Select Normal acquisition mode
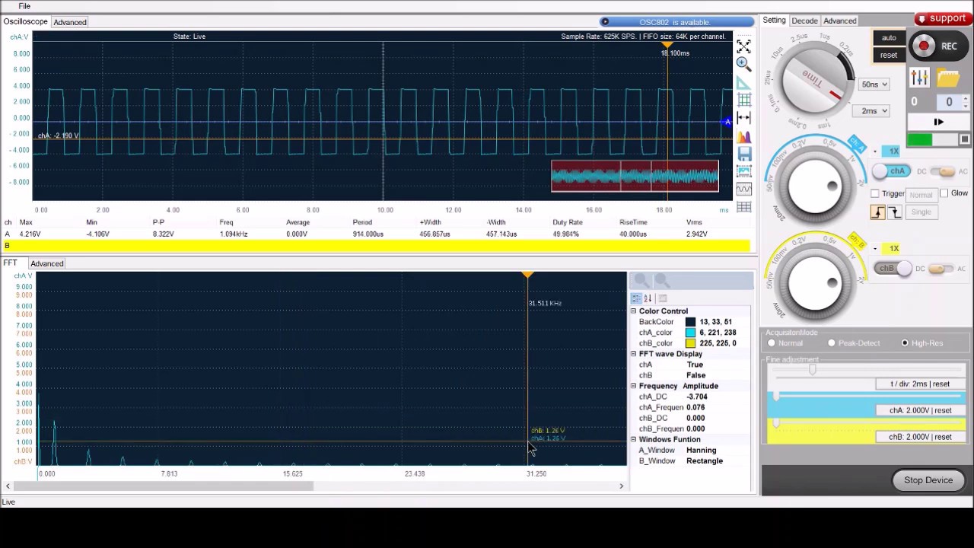974x548 pixels. pos(772,343)
